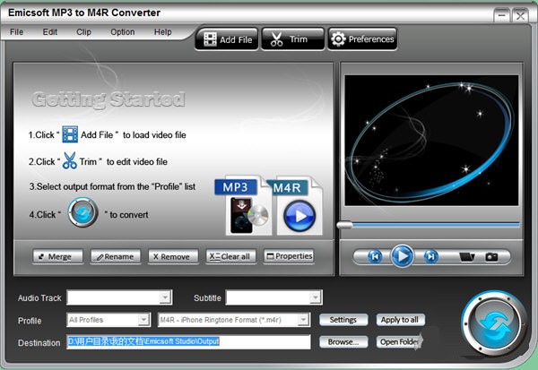The width and height of the screenshot is (538, 370).
Task: Expand the All Profiles dropdown
Action: point(143,320)
